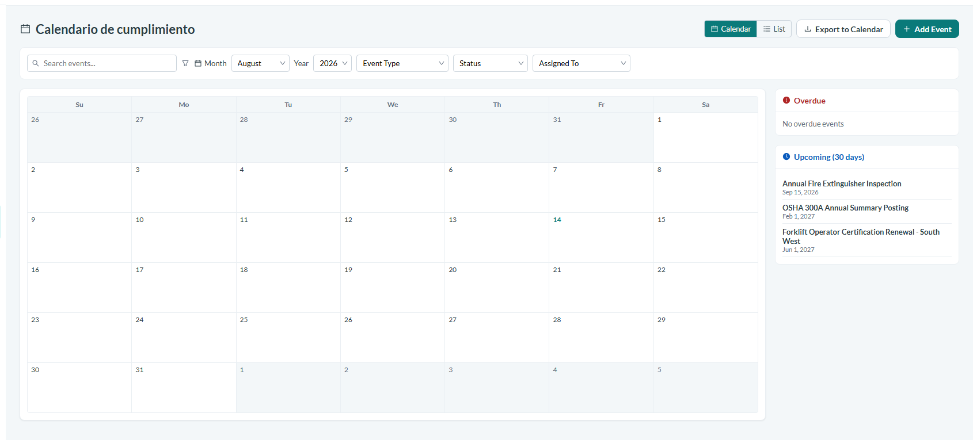Select August 12 in the calendar
Image resolution: width=973 pixels, height=440 pixels.
coord(393,238)
